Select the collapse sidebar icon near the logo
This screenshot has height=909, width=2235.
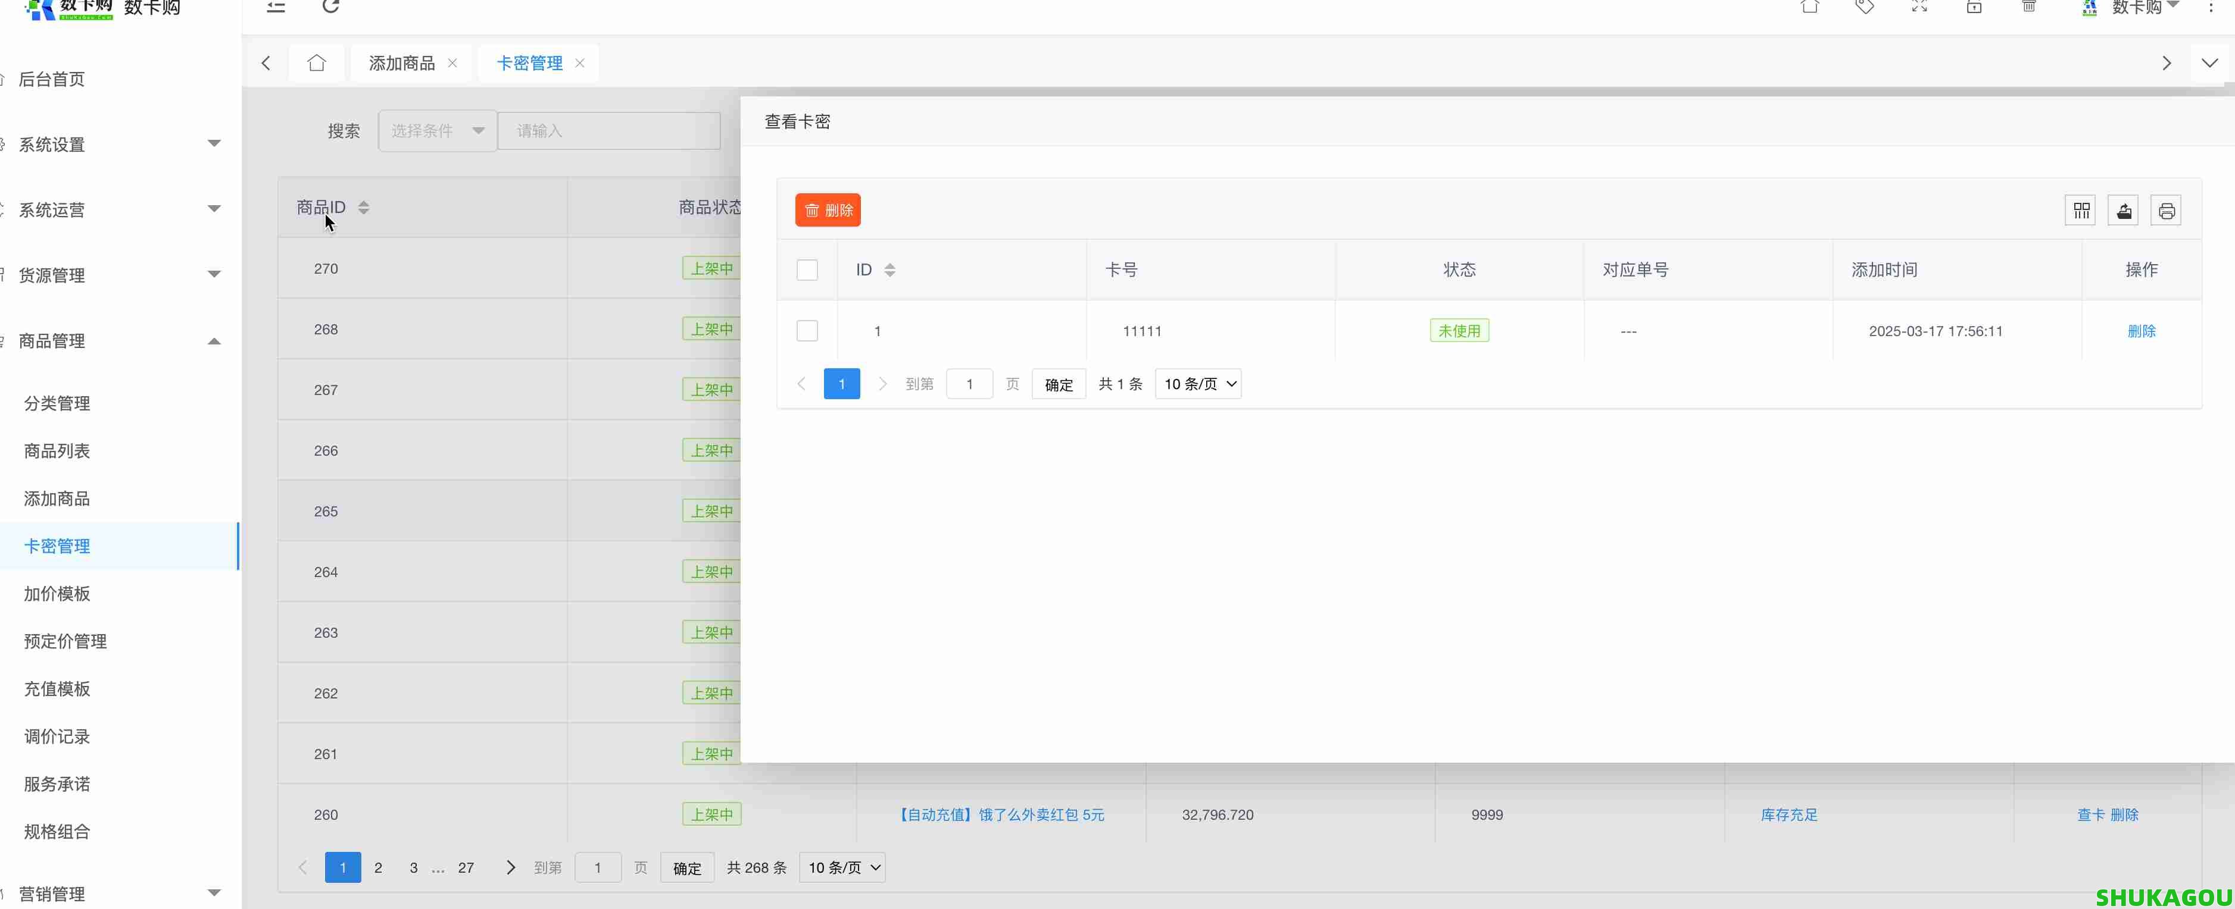[x=276, y=7]
